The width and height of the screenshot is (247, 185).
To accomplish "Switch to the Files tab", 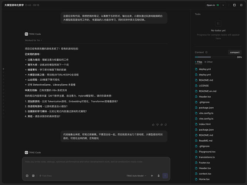I will [x=198, y=62].
